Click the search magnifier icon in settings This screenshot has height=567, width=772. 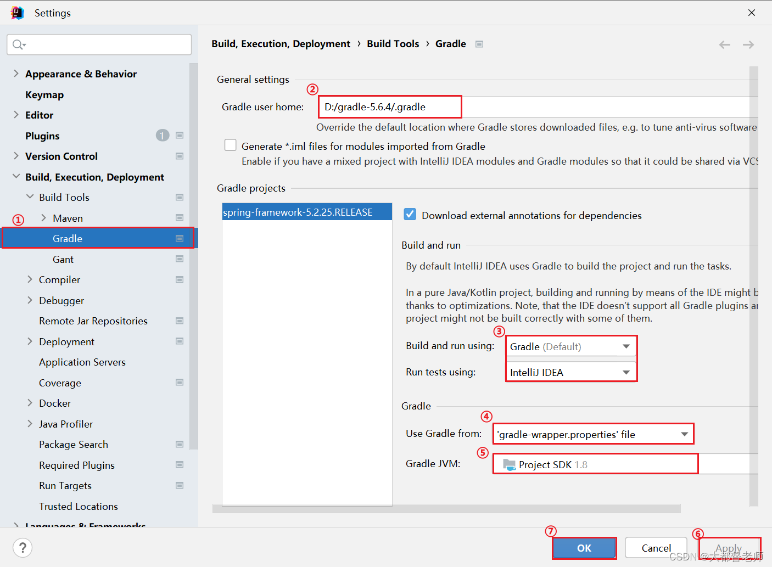(19, 44)
